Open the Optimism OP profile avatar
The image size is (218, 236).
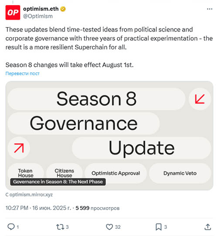(13, 13)
